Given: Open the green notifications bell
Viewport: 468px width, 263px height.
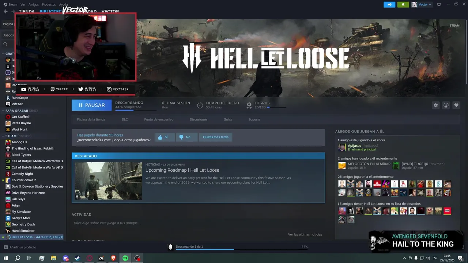Looking at the screenshot, I should (403, 4).
